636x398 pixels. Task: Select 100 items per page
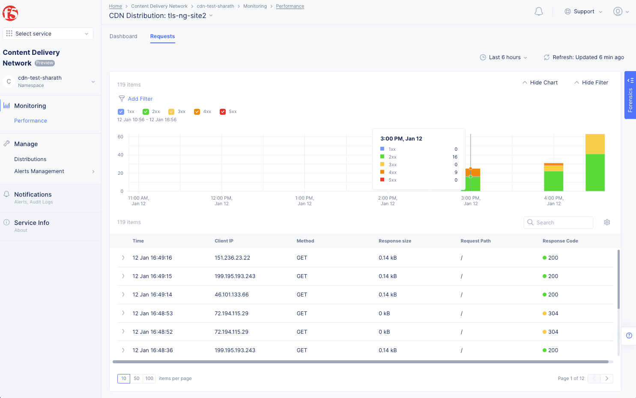(149, 378)
